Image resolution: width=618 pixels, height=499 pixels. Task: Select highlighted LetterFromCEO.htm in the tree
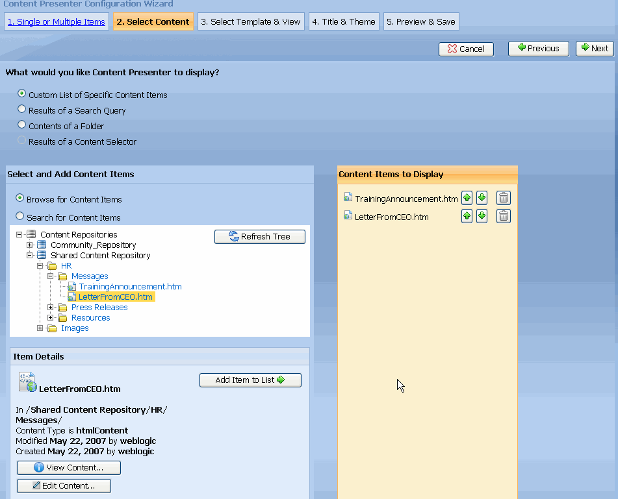tap(116, 297)
